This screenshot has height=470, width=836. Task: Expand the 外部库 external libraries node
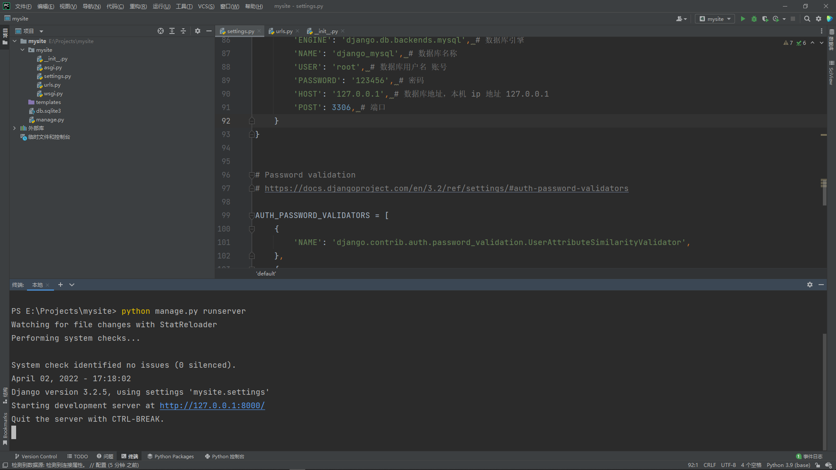click(x=15, y=128)
